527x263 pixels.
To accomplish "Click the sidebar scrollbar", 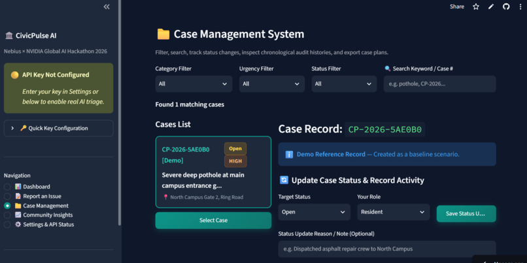I will pos(119,112).
